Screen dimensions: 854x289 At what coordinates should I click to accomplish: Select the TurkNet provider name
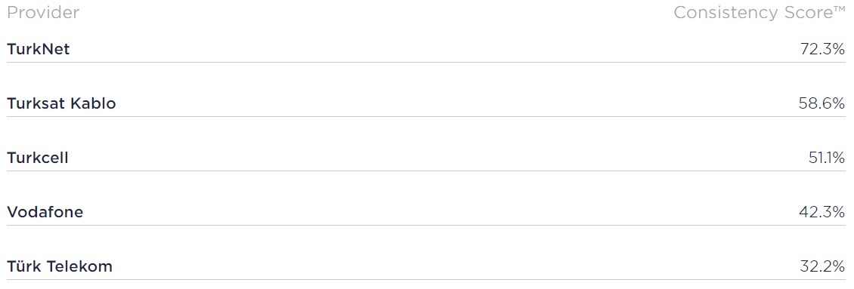(x=38, y=49)
